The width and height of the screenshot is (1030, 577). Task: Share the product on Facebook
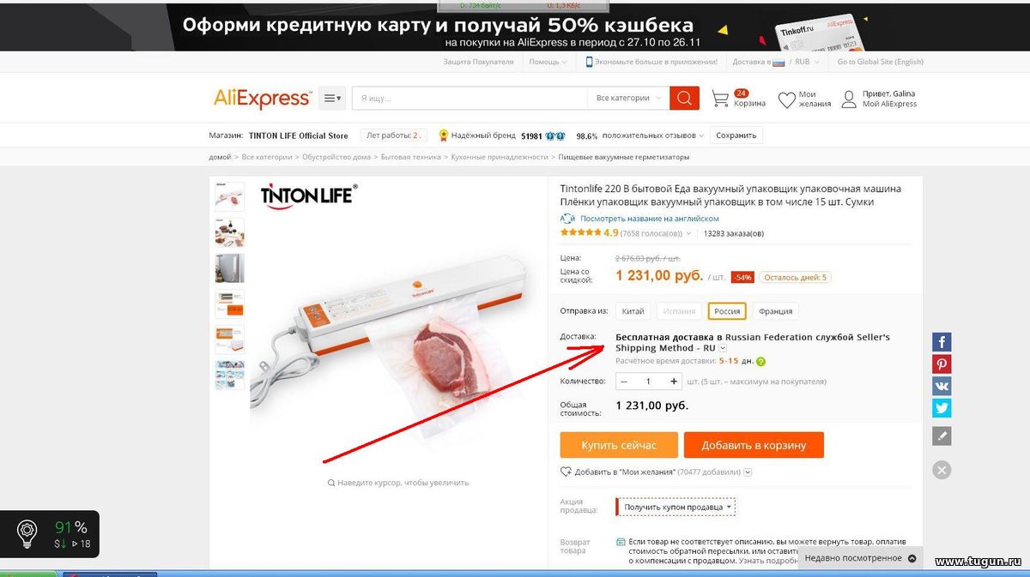click(942, 343)
